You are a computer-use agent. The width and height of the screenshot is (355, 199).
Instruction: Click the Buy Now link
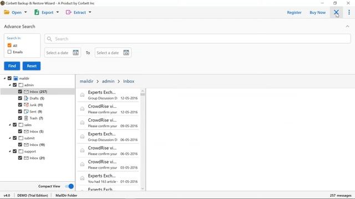click(317, 12)
